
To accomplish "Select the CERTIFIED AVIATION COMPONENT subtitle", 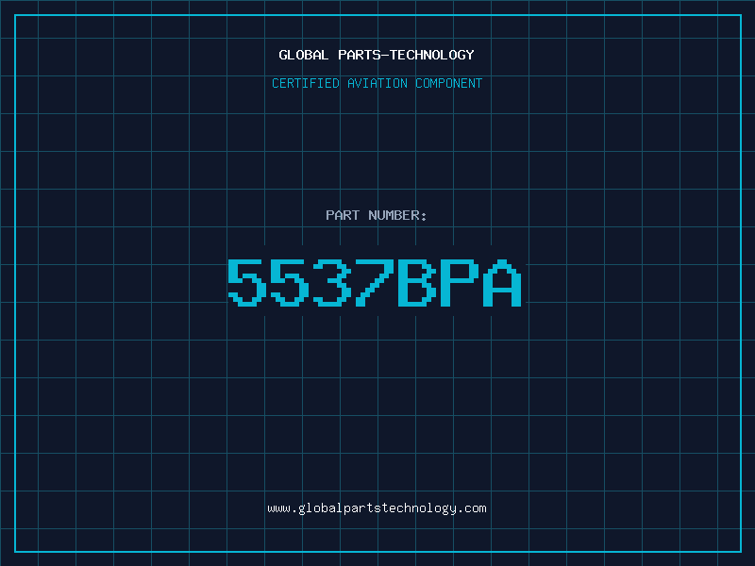I will point(377,83).
